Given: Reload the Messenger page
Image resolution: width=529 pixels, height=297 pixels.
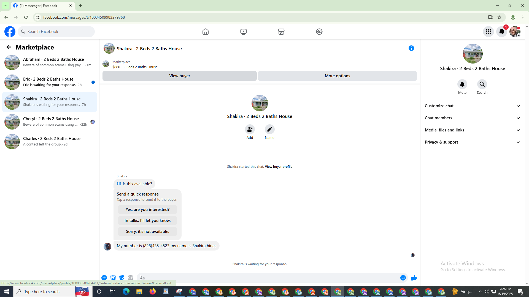Looking at the screenshot, I should (26, 17).
